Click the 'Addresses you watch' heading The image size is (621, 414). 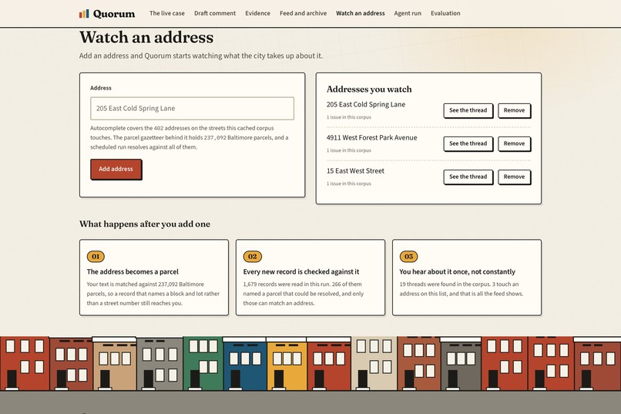pos(369,89)
